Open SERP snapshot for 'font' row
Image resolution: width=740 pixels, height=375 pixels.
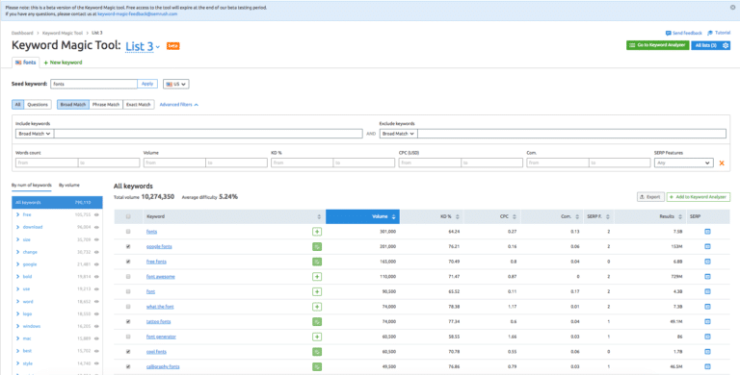click(707, 291)
